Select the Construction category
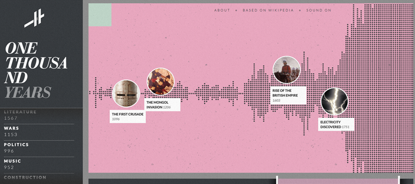This screenshot has height=184, width=415. 39,178
